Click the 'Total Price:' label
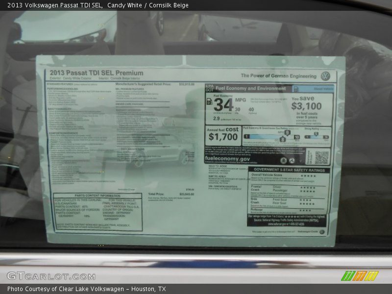The image size is (392, 294). click(156, 194)
